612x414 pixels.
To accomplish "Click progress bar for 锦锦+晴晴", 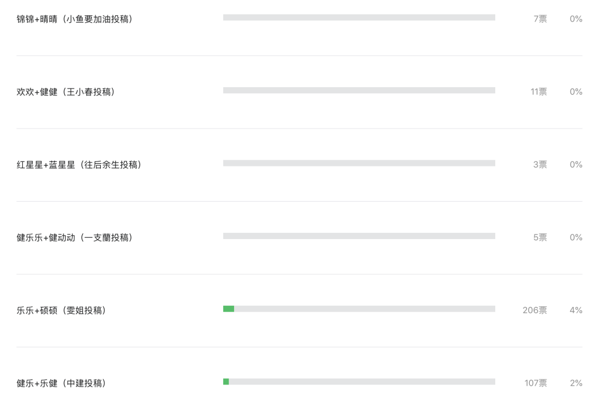I will (359, 18).
